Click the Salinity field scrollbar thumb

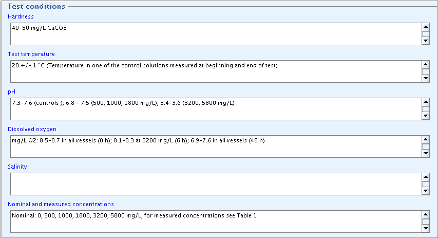[x=426, y=184]
